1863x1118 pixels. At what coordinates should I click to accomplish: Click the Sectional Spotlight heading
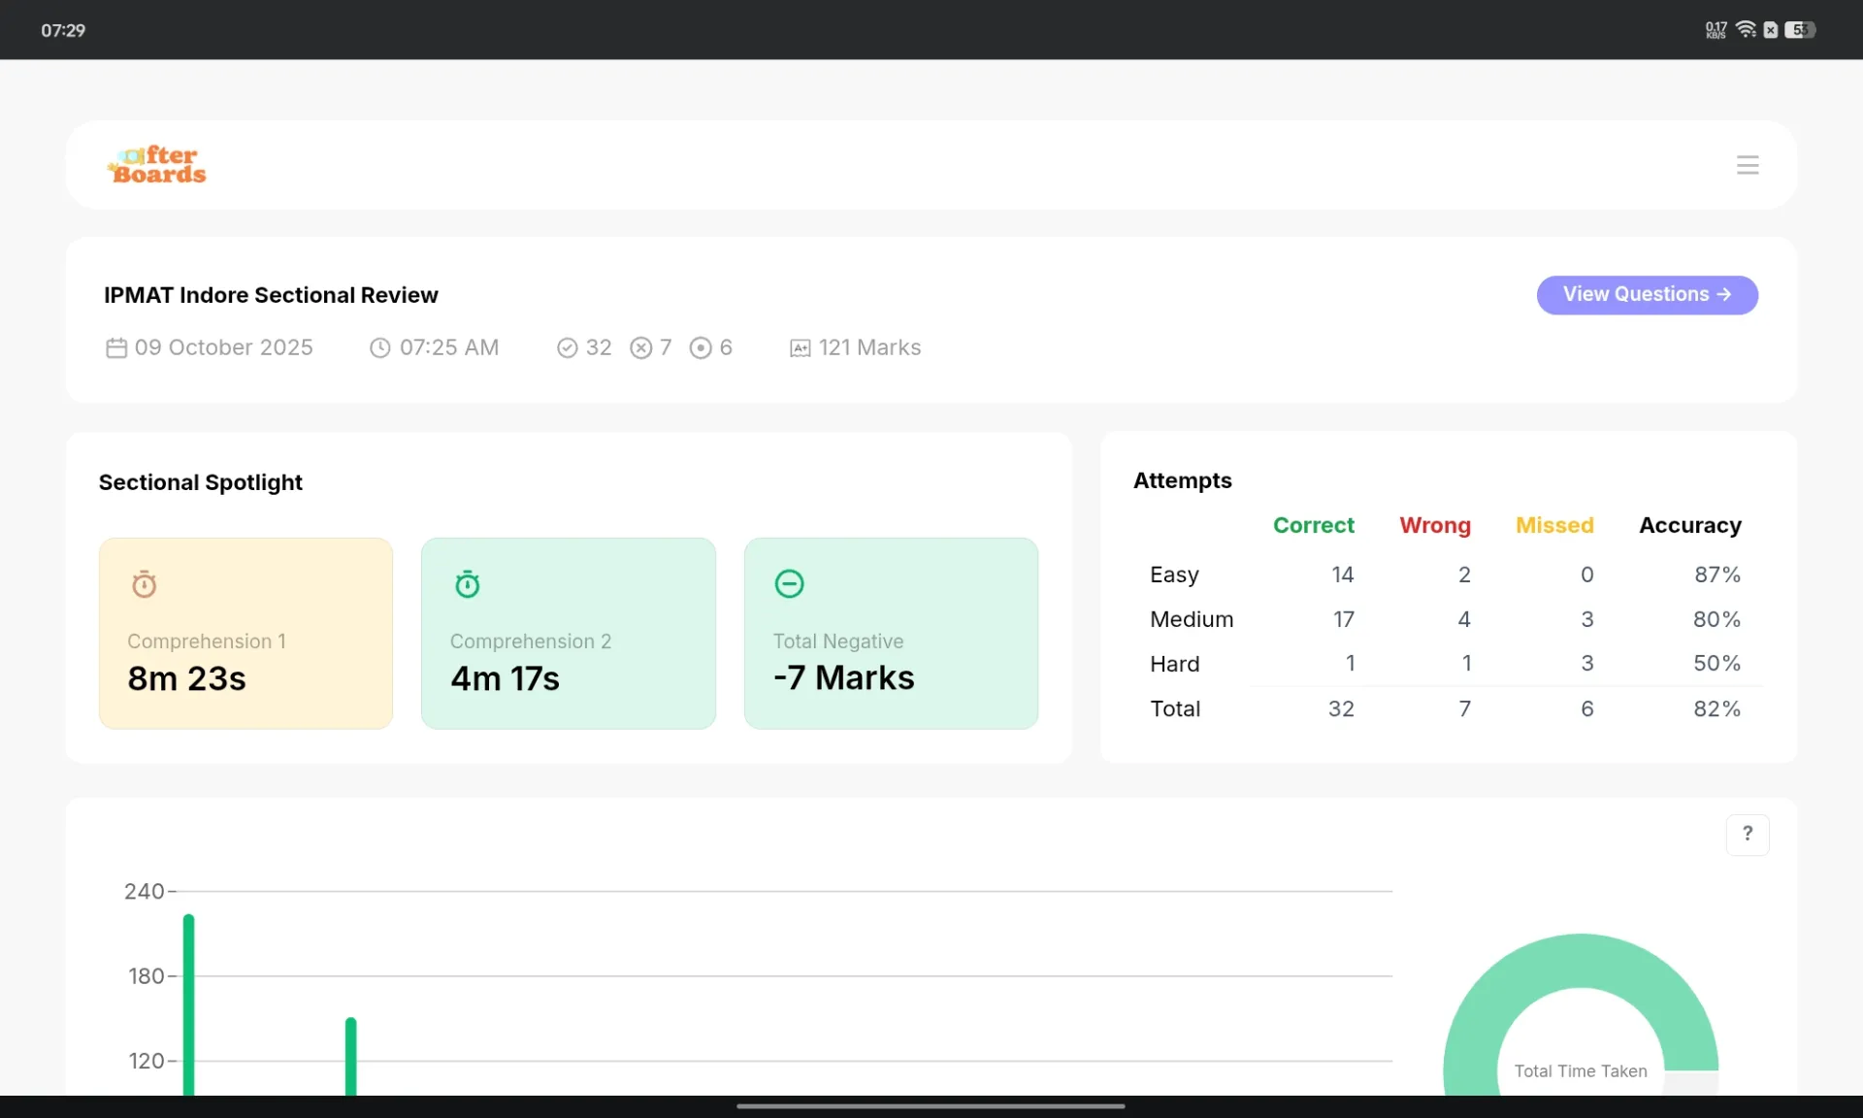pyautogui.click(x=200, y=482)
